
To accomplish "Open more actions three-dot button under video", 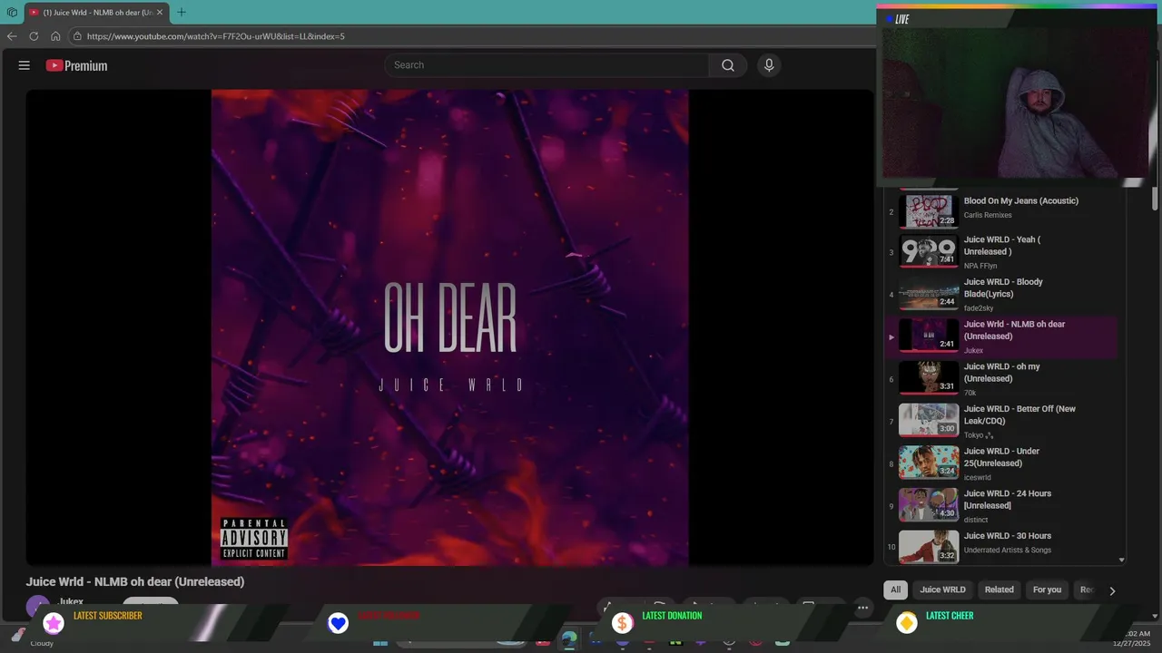I will pyautogui.click(x=863, y=608).
